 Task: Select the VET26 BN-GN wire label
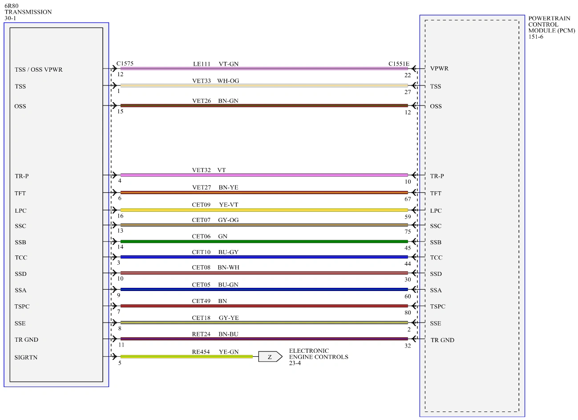pos(215,101)
